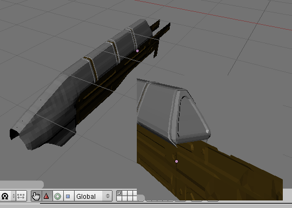
Task: Select first layer button in bottom row
Action: coord(119,198)
